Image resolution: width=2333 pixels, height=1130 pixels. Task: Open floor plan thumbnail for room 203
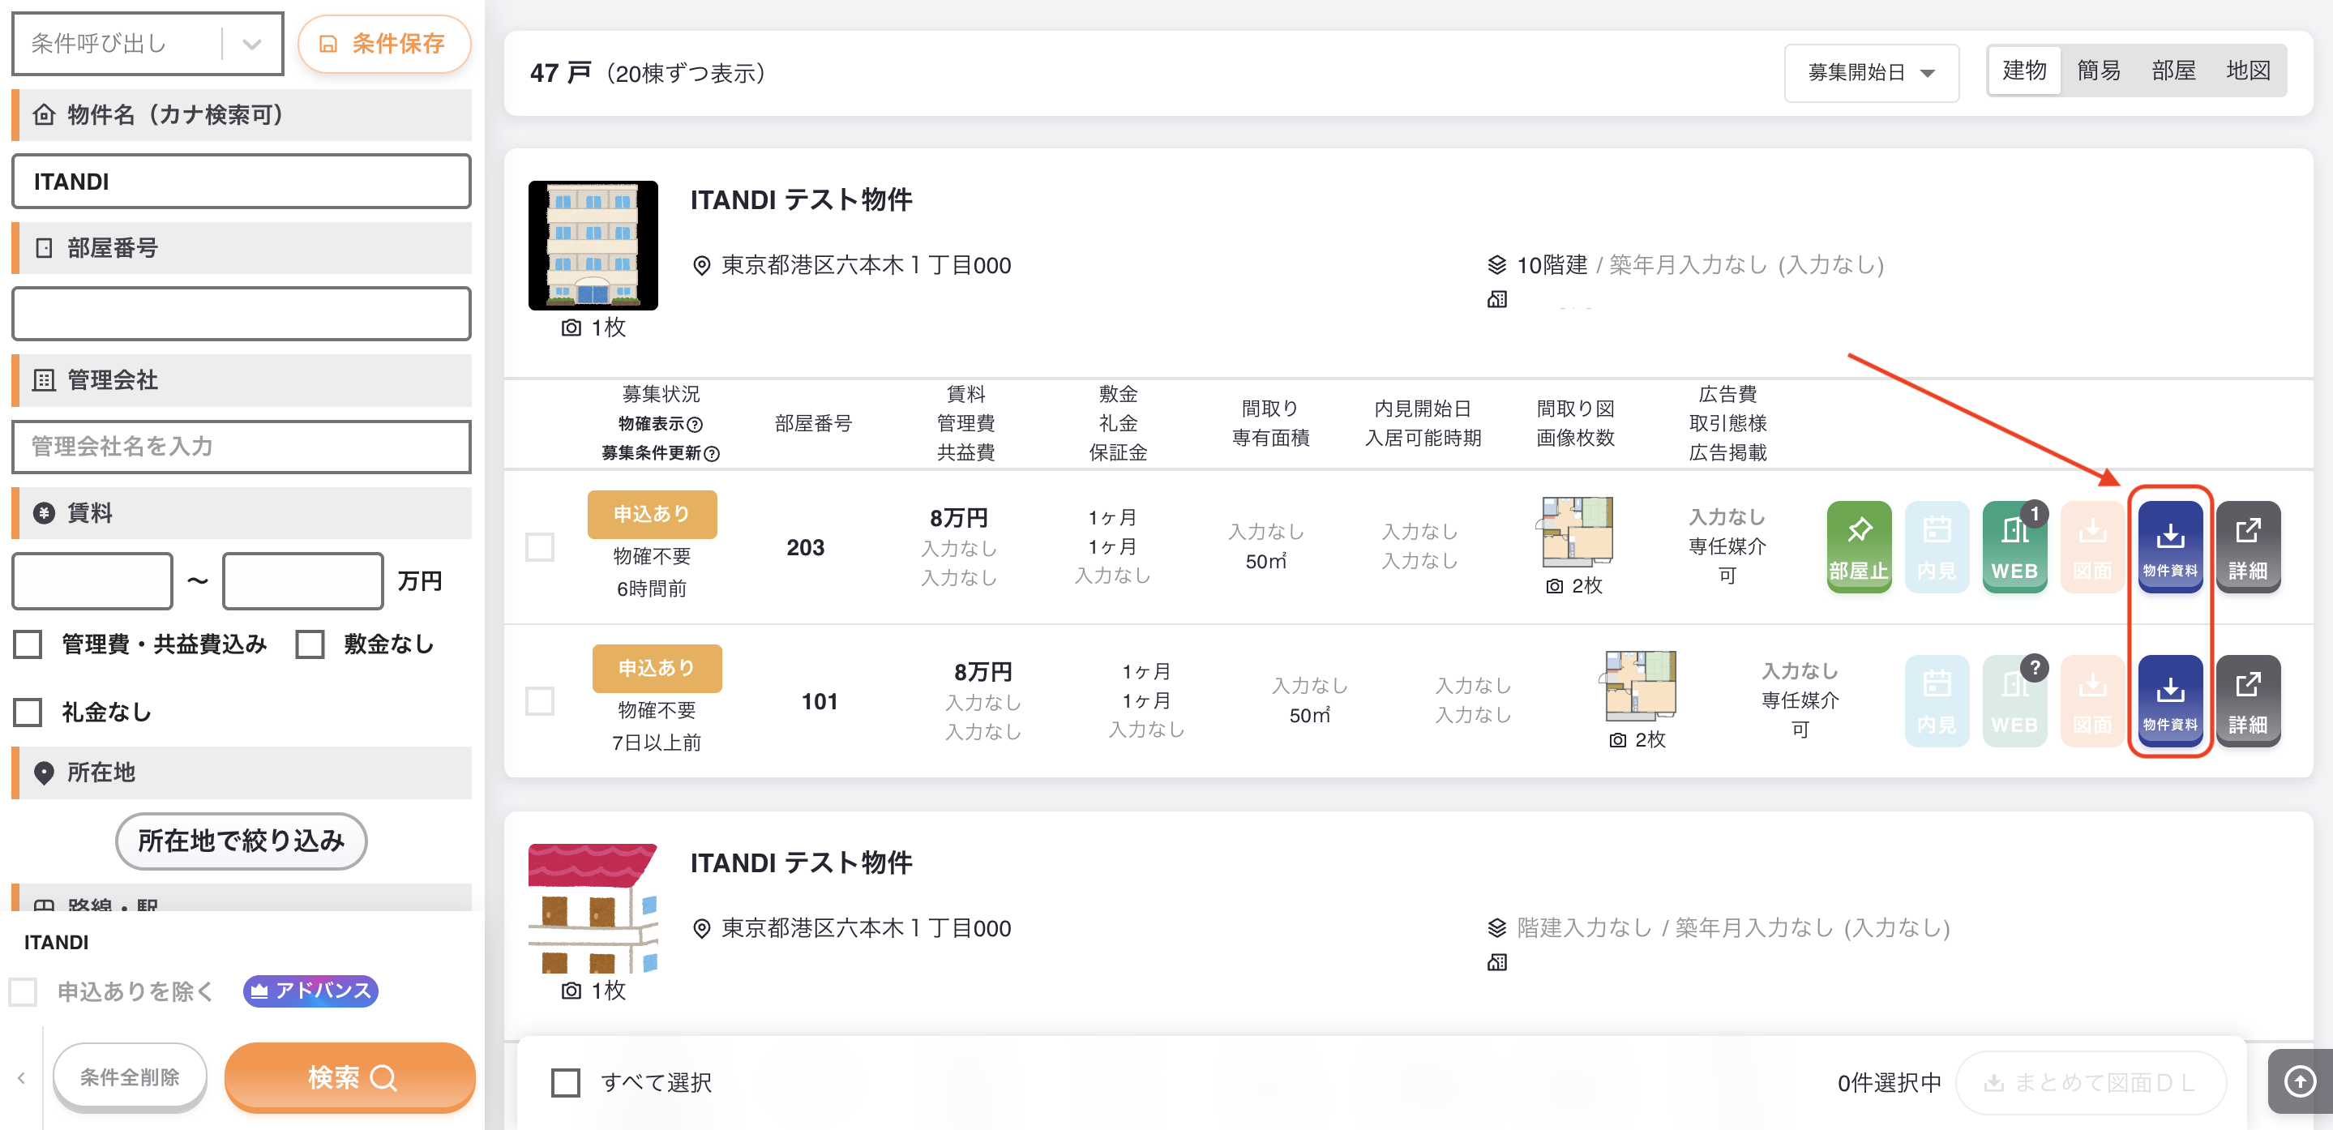(1574, 532)
